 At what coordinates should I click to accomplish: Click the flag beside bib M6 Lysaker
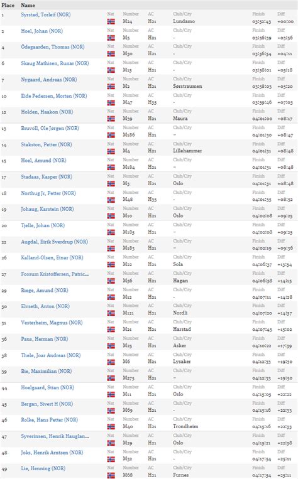[111, 362]
